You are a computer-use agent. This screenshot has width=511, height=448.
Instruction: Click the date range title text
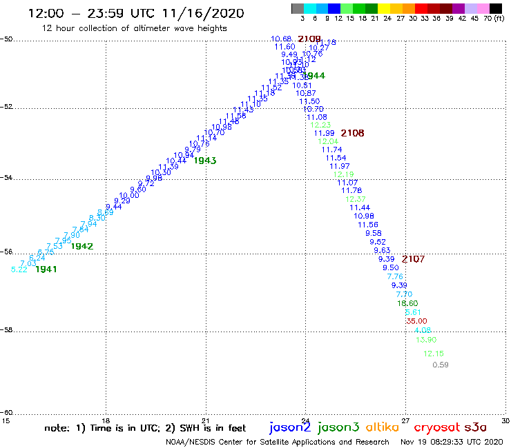coord(136,13)
